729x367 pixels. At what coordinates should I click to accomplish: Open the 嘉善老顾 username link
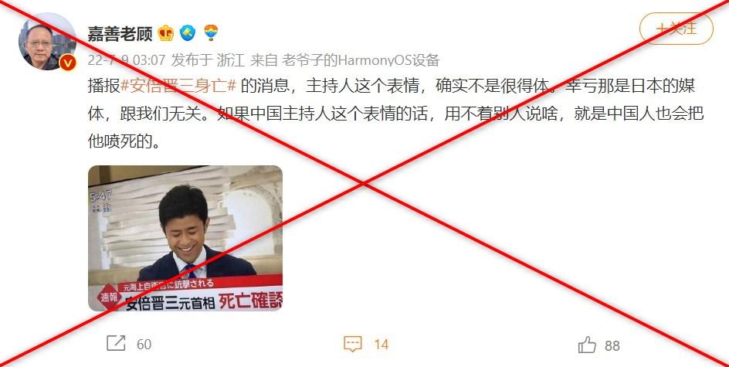[120, 33]
